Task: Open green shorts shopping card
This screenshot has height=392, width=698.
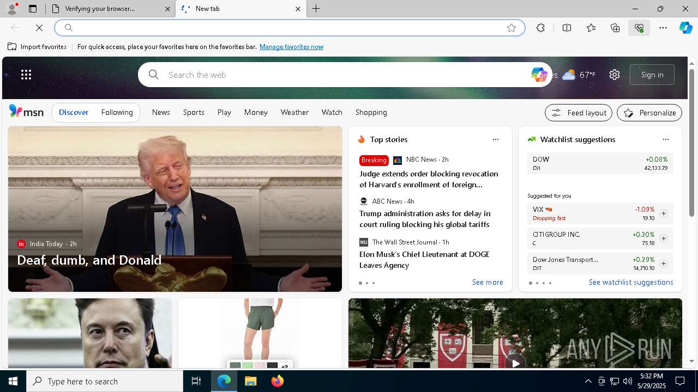Action: tap(260, 333)
